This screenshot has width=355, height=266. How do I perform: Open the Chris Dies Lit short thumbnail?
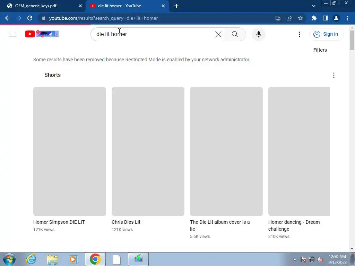(148, 151)
